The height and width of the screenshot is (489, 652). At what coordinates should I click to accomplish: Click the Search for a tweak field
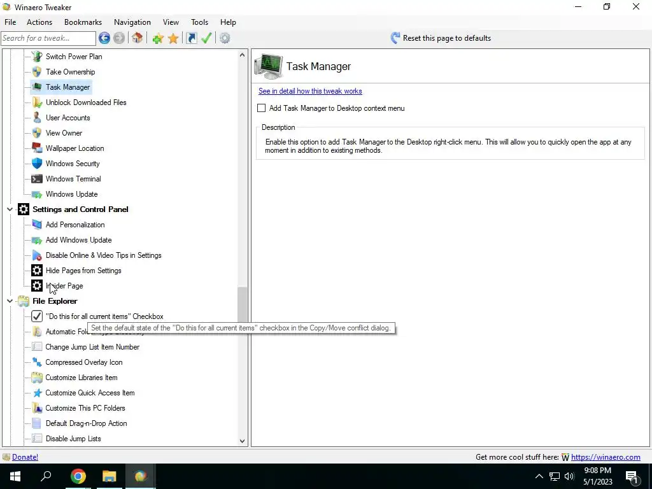pos(48,38)
